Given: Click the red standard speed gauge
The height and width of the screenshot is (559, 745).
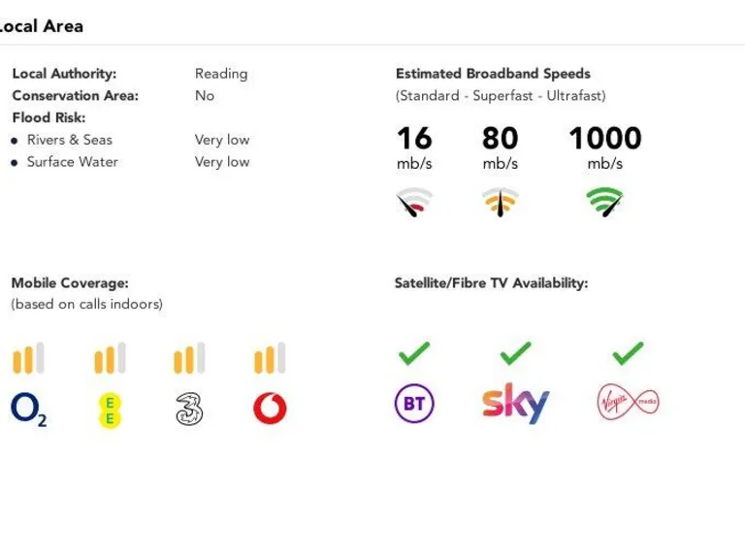Looking at the screenshot, I should [414, 202].
